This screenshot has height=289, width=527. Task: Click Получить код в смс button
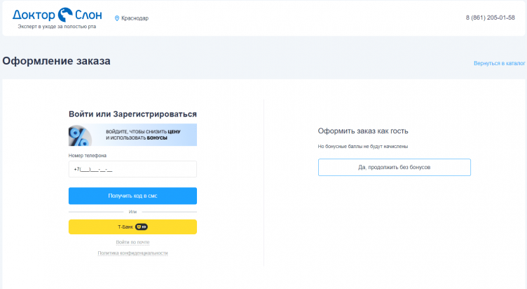click(x=132, y=196)
